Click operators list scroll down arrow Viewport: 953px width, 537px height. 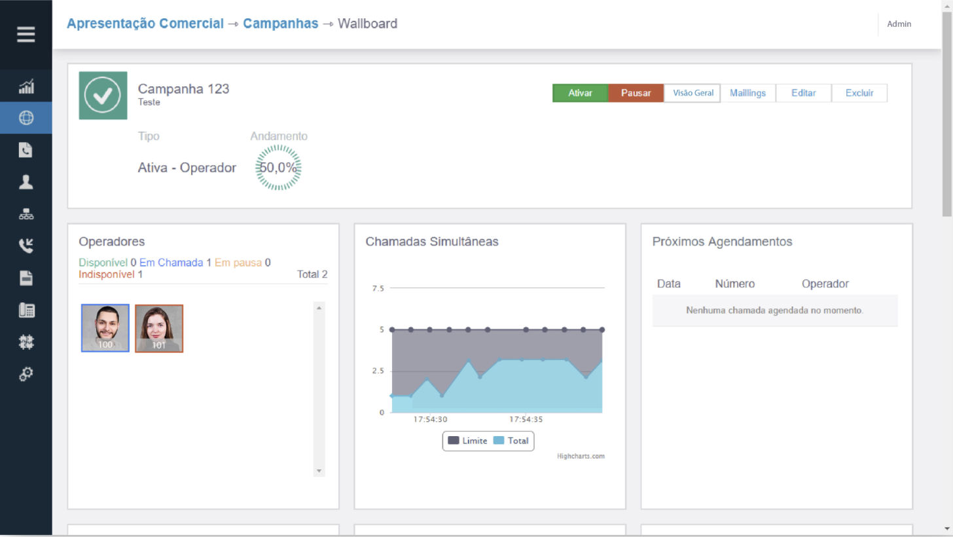pyautogui.click(x=319, y=471)
